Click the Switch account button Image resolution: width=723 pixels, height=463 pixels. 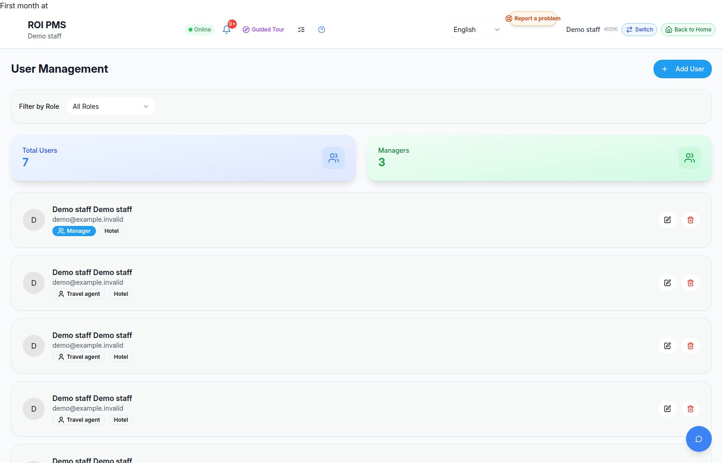(639, 30)
